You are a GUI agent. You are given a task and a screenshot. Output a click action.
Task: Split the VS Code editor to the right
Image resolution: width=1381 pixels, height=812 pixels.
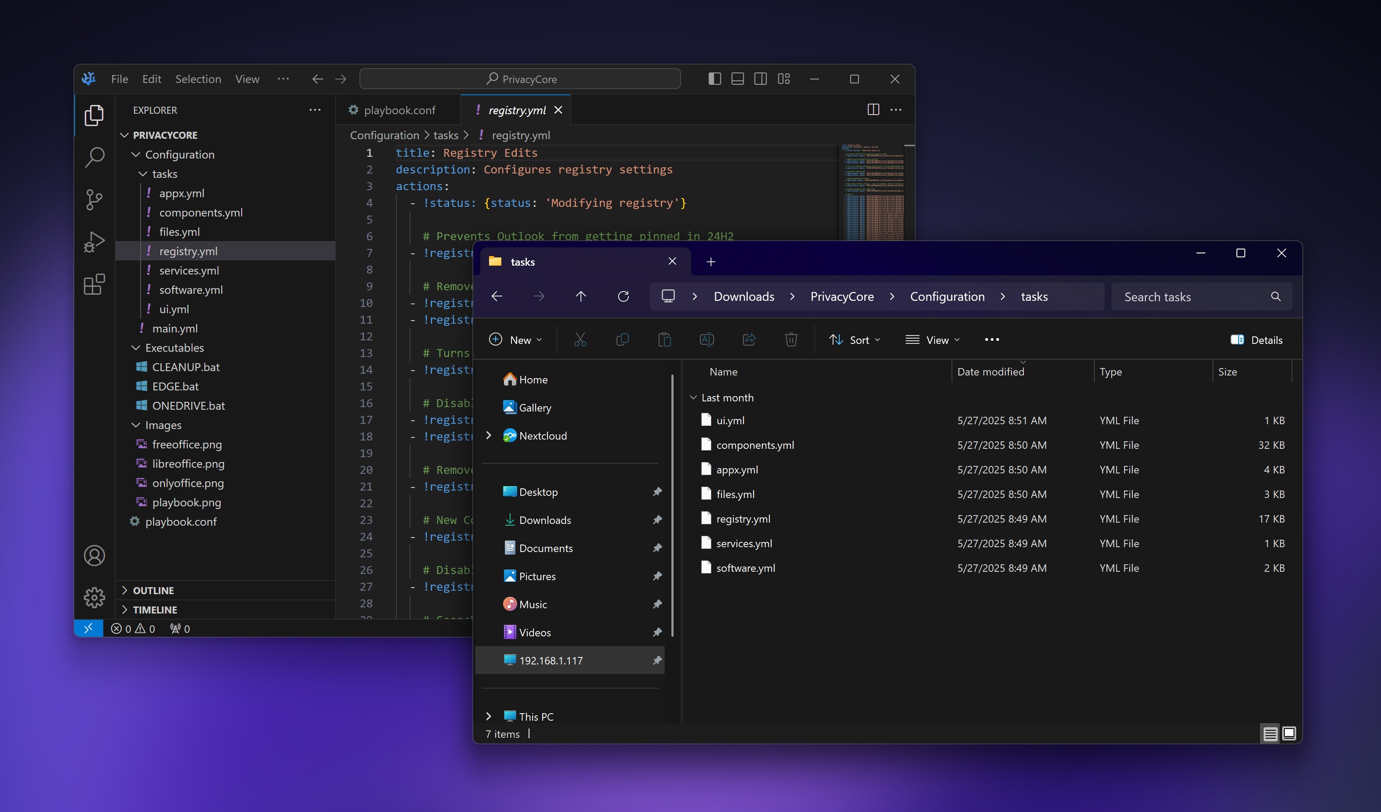[x=873, y=110]
